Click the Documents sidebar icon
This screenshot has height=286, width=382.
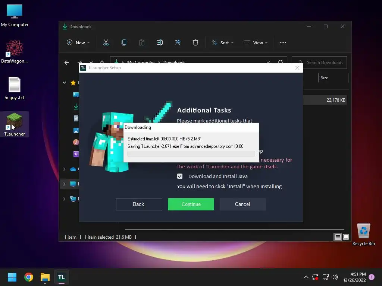[x=76, y=118]
